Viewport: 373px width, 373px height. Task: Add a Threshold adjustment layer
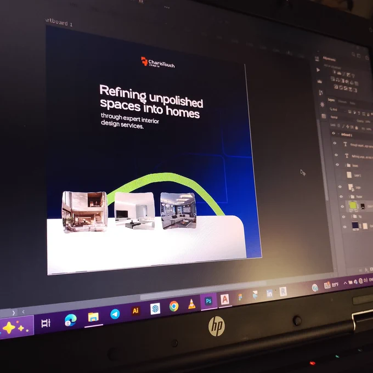point(346,88)
